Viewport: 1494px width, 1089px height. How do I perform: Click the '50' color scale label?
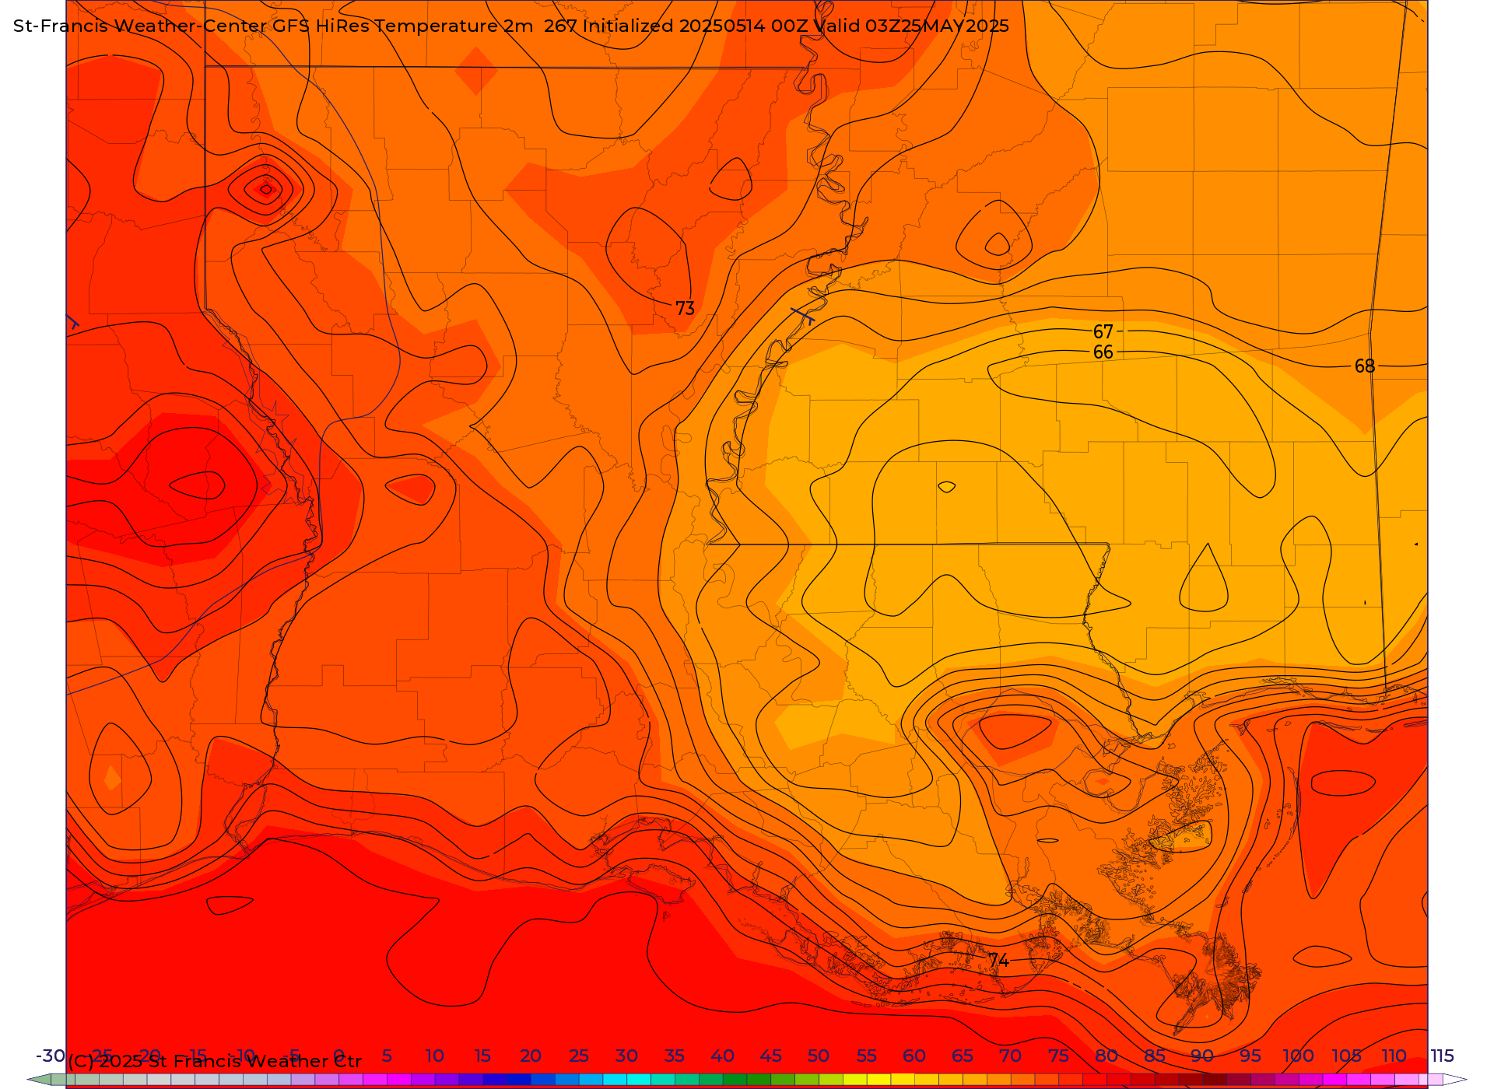819,1056
